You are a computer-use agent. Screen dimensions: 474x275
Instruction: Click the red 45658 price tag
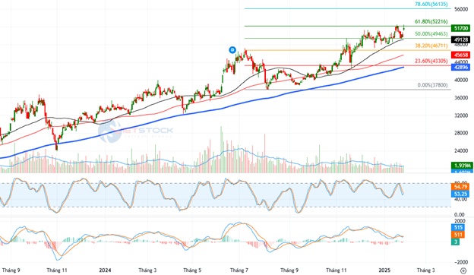(460, 55)
